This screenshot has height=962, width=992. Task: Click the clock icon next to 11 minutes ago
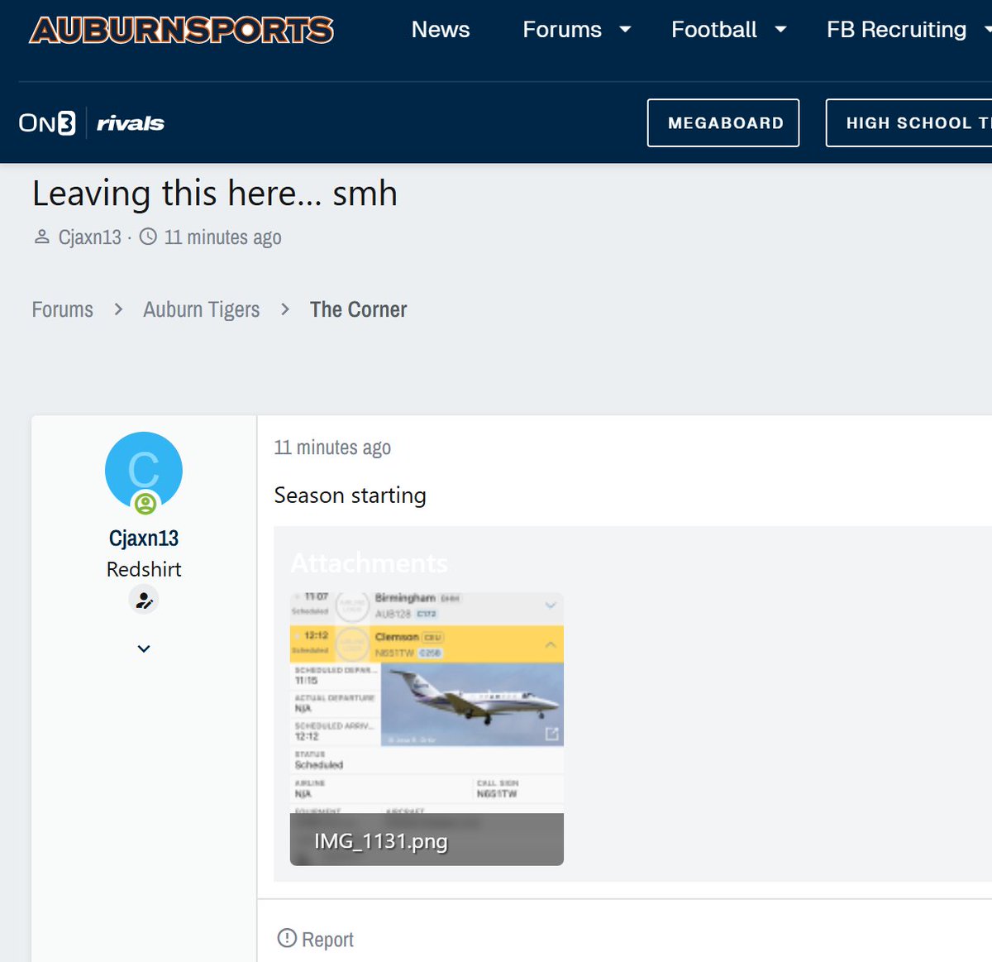click(147, 237)
